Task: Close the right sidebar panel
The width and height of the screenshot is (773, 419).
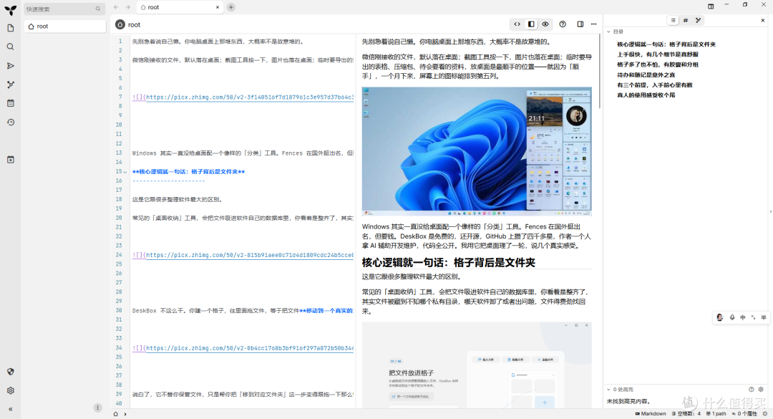Action: tap(763, 20)
